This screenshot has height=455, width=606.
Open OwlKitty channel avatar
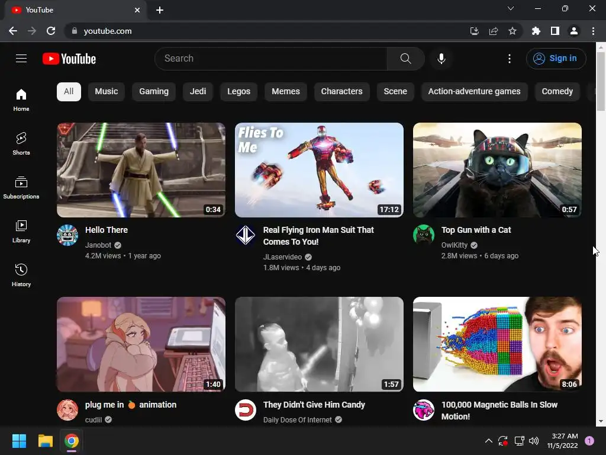(x=424, y=235)
